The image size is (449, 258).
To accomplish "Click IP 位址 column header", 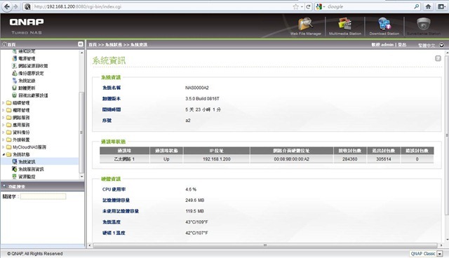I will pos(217,151).
